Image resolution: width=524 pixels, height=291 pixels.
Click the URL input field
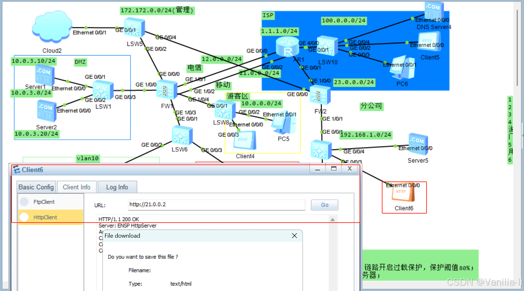point(216,205)
